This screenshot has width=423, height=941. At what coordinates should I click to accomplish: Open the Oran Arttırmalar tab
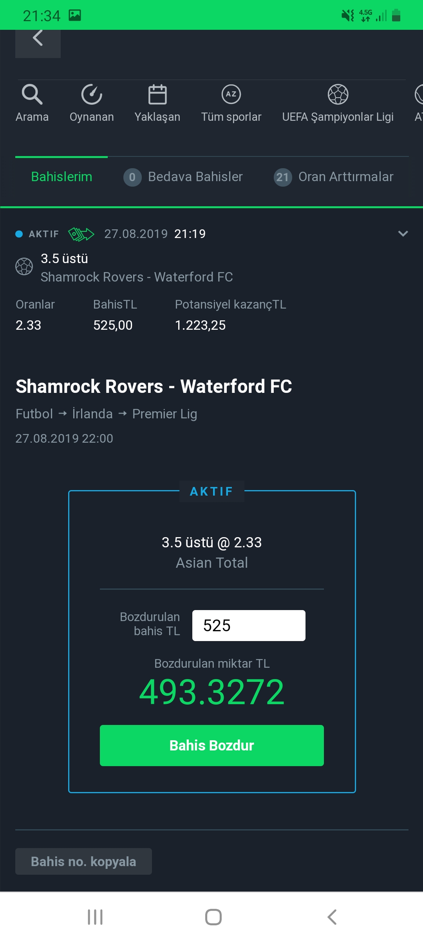click(x=333, y=177)
